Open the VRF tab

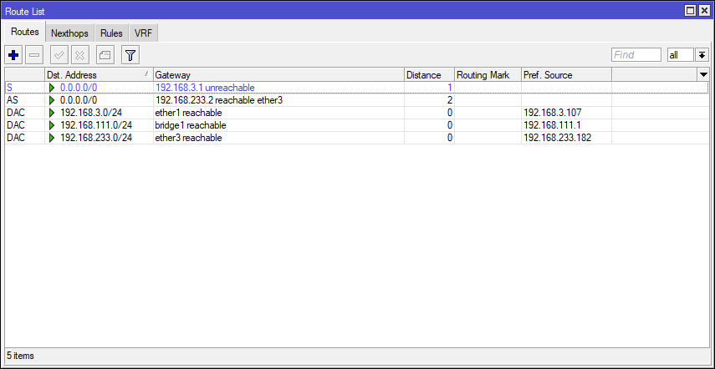click(143, 33)
